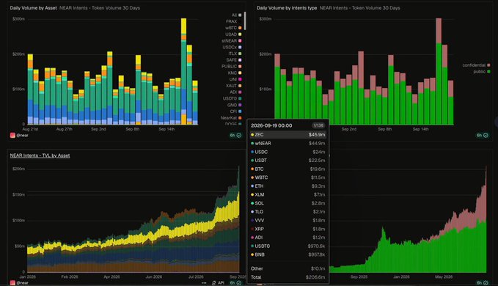498x286 pixels.
Task: Click the tallest bar in intents type chart
Action: [439, 71]
